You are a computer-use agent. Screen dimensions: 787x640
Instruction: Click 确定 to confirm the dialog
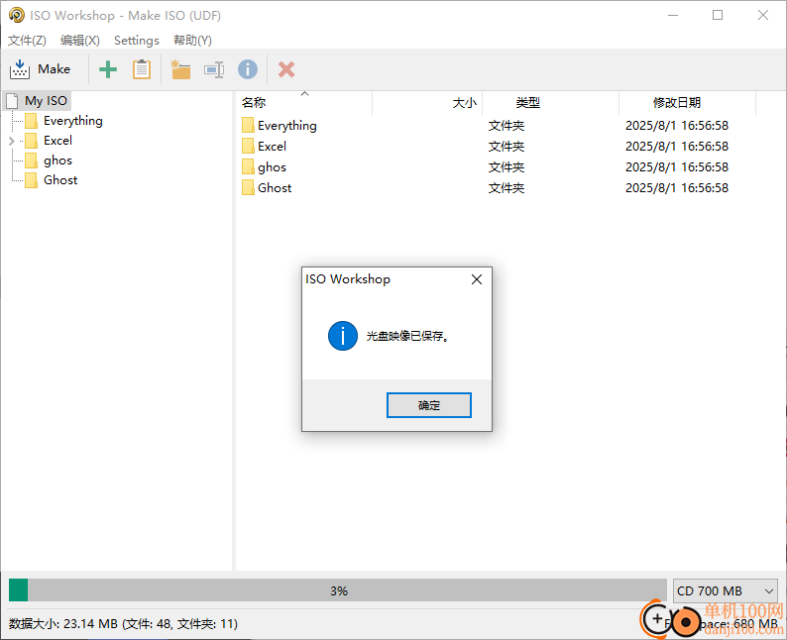(428, 405)
